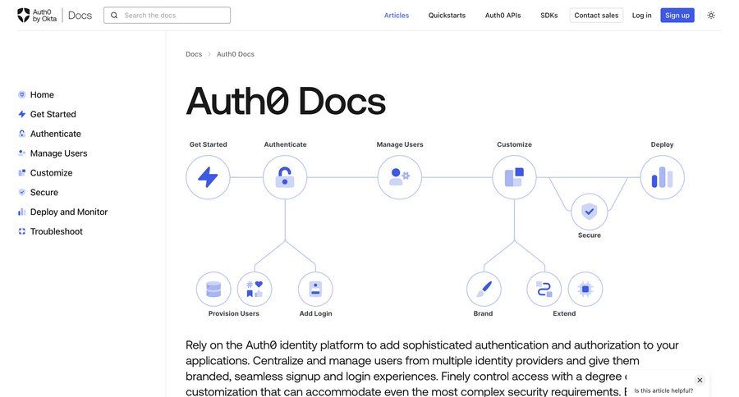Open the Deploy bar chart circle
The width and height of the screenshot is (739, 397).
click(662, 177)
